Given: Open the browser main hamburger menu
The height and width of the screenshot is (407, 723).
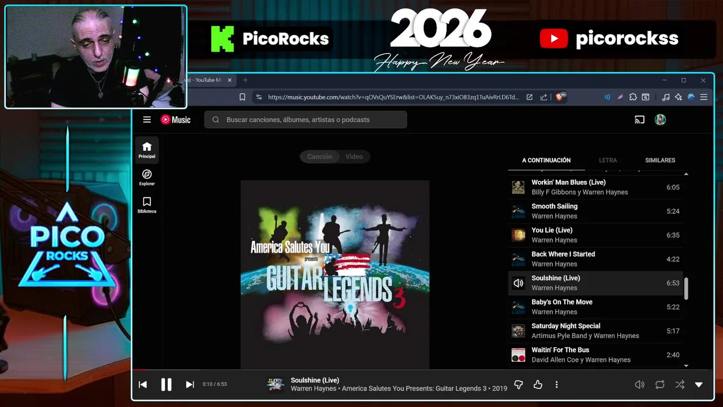Looking at the screenshot, I should 704,97.
